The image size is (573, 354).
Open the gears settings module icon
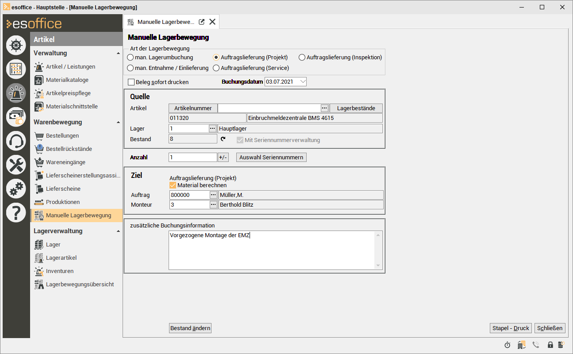click(16, 189)
